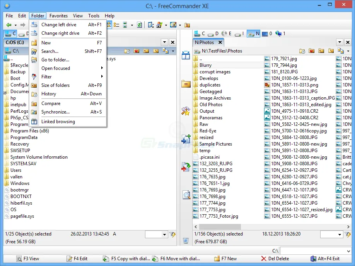Click the recycle bin icon in middle bar
The height and width of the screenshot is (266, 355).
(186, 241)
